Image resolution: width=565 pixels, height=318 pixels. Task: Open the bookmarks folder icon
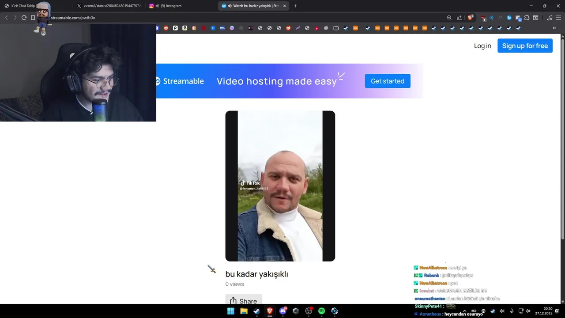(x=336, y=28)
